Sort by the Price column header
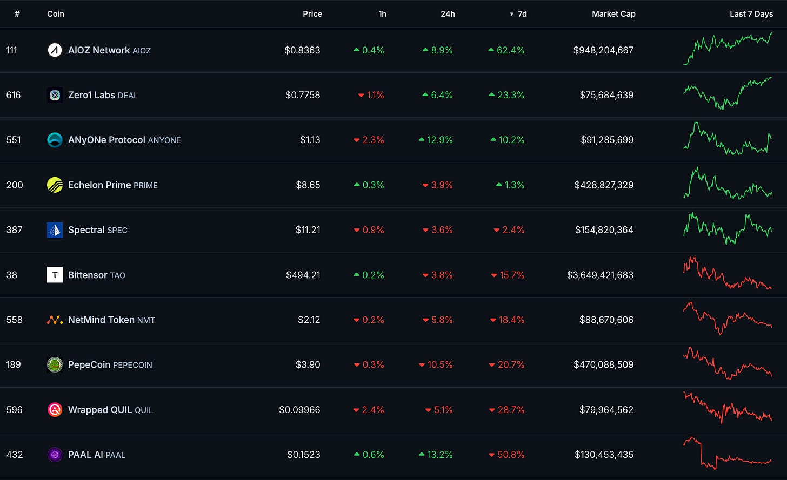The height and width of the screenshot is (480, 787). click(312, 14)
